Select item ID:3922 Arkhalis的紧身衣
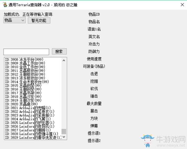Viewport: 187px width, 149px height. 30,112
